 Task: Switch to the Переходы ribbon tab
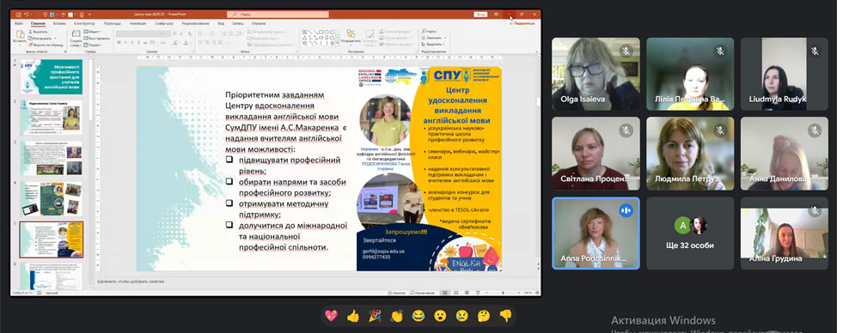pyautogui.click(x=113, y=24)
